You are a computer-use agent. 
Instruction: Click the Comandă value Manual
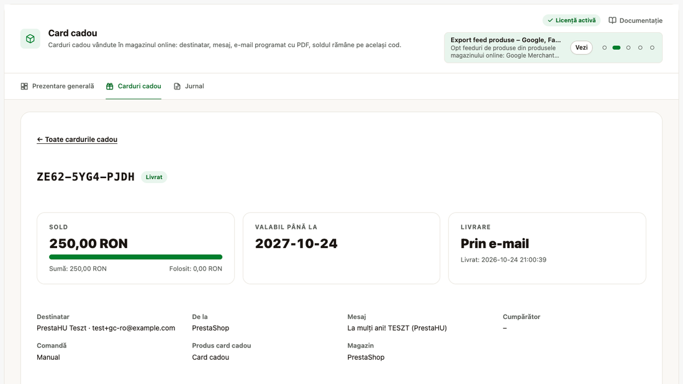click(48, 357)
